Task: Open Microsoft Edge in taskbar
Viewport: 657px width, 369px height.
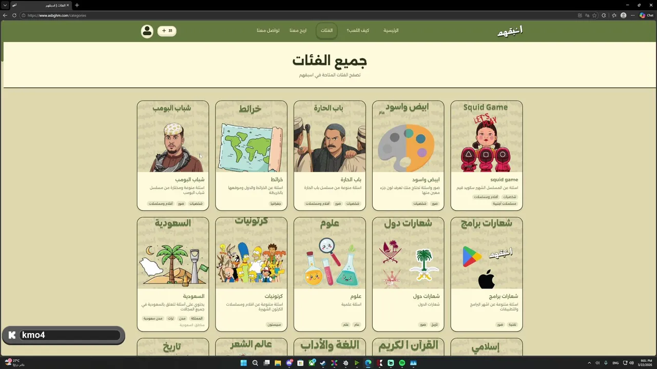Action: coord(368,363)
